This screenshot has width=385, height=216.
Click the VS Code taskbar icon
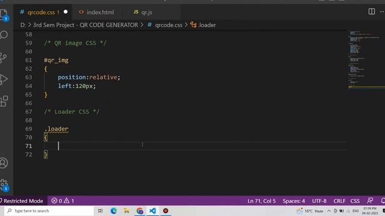152,211
